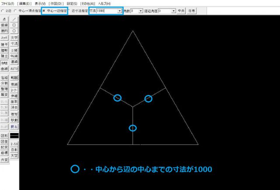The image size is (280, 190).
Task: Open the ファイル(F) menu
Action: coord(7,3)
